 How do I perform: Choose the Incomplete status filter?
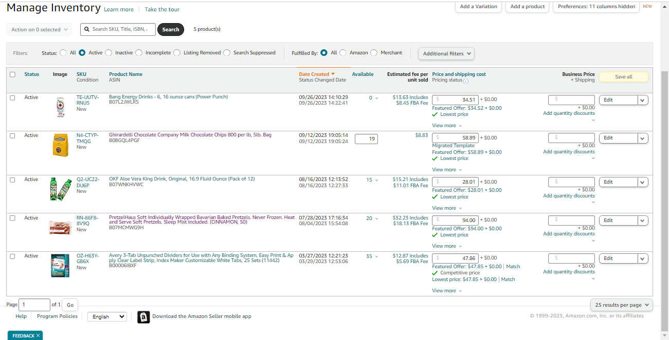coord(139,52)
